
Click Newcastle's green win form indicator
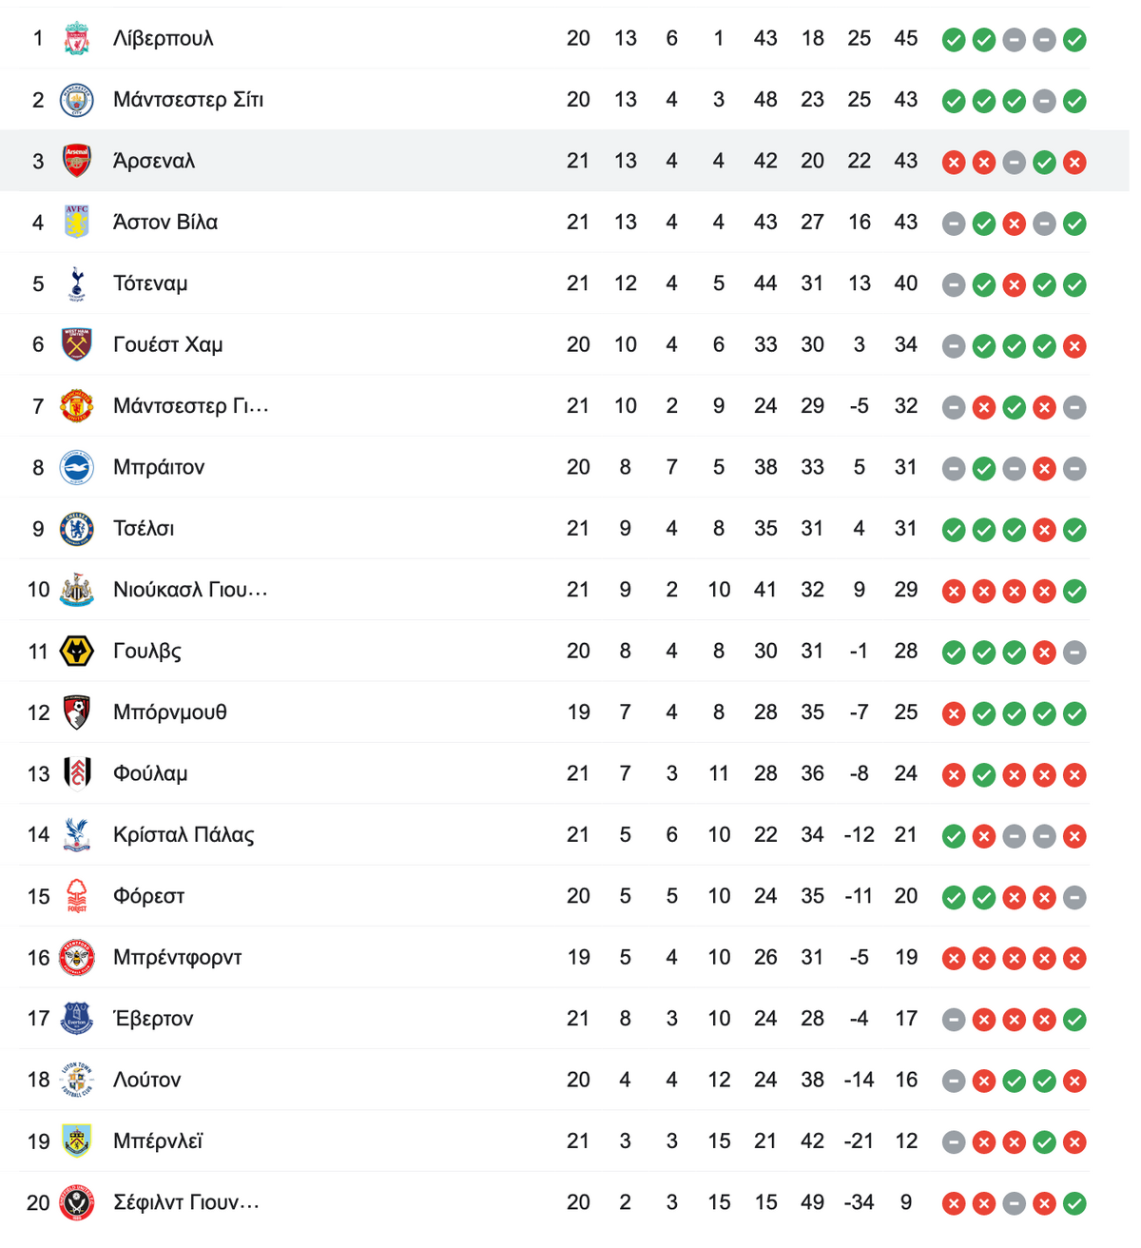(x=1074, y=592)
